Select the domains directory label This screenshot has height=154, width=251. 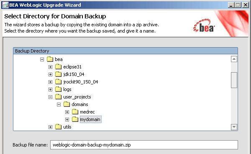tap(80, 104)
